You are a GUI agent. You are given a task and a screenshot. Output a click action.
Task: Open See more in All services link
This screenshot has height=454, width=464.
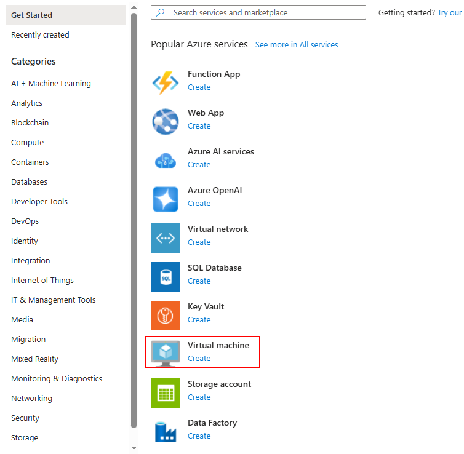297,45
